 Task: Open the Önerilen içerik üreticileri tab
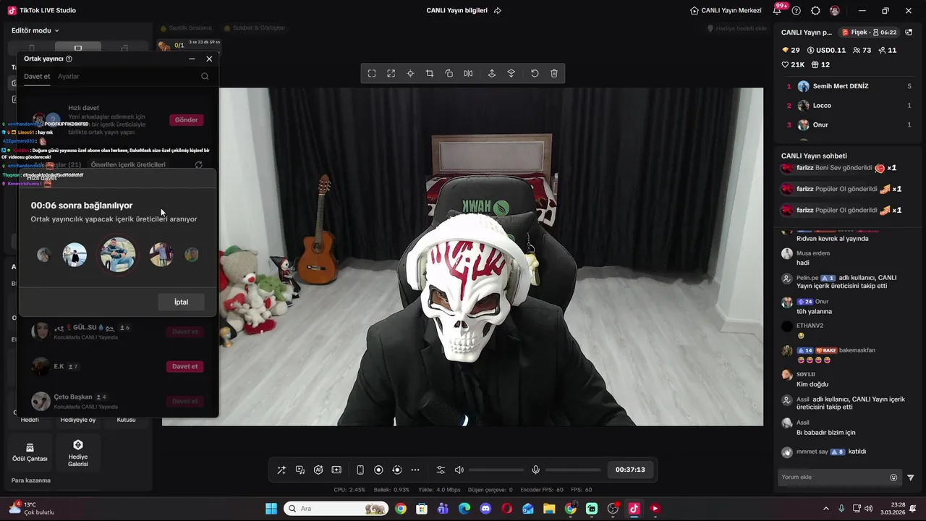(x=128, y=165)
